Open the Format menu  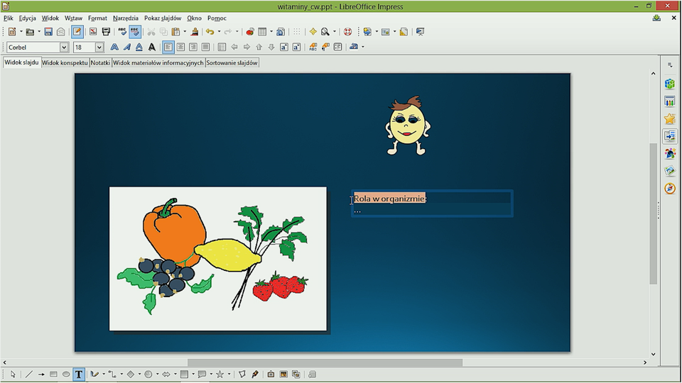pos(97,18)
